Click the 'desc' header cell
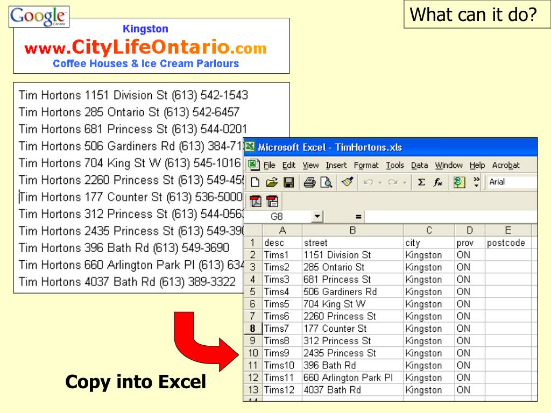The image size is (551, 413). (x=282, y=243)
